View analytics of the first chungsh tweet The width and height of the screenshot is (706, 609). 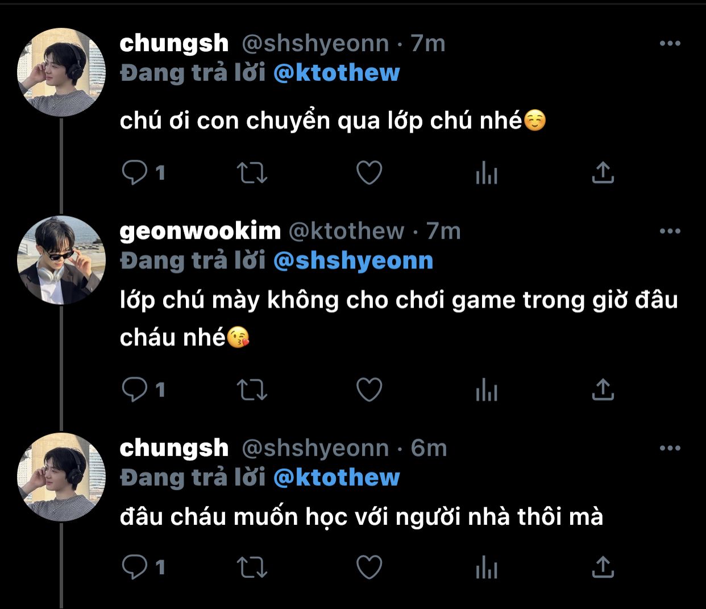[487, 173]
